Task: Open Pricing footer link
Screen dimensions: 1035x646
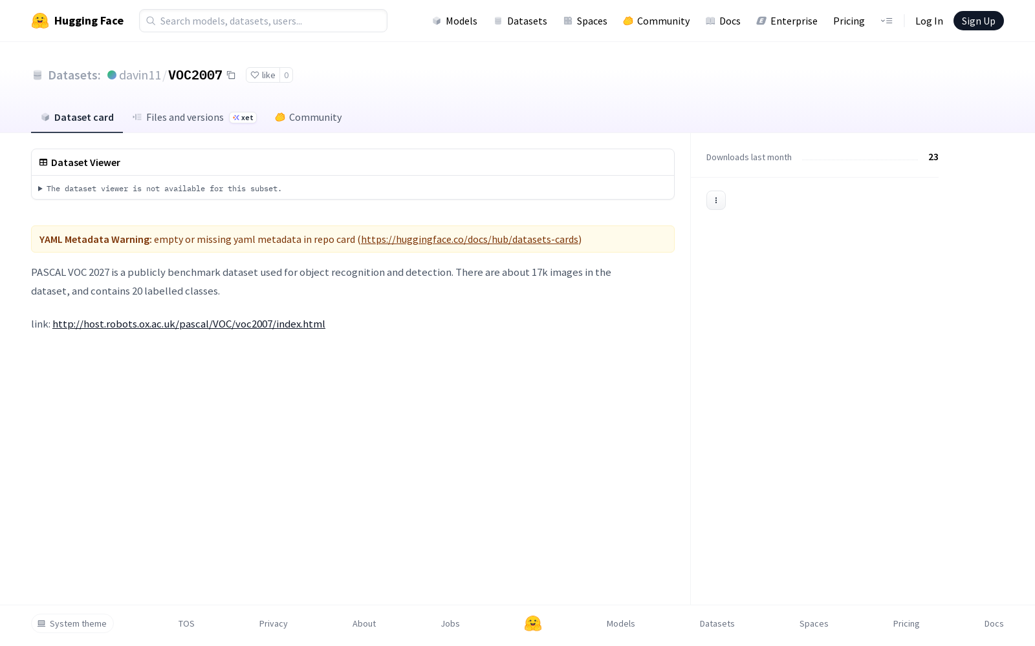Action: 906,623
